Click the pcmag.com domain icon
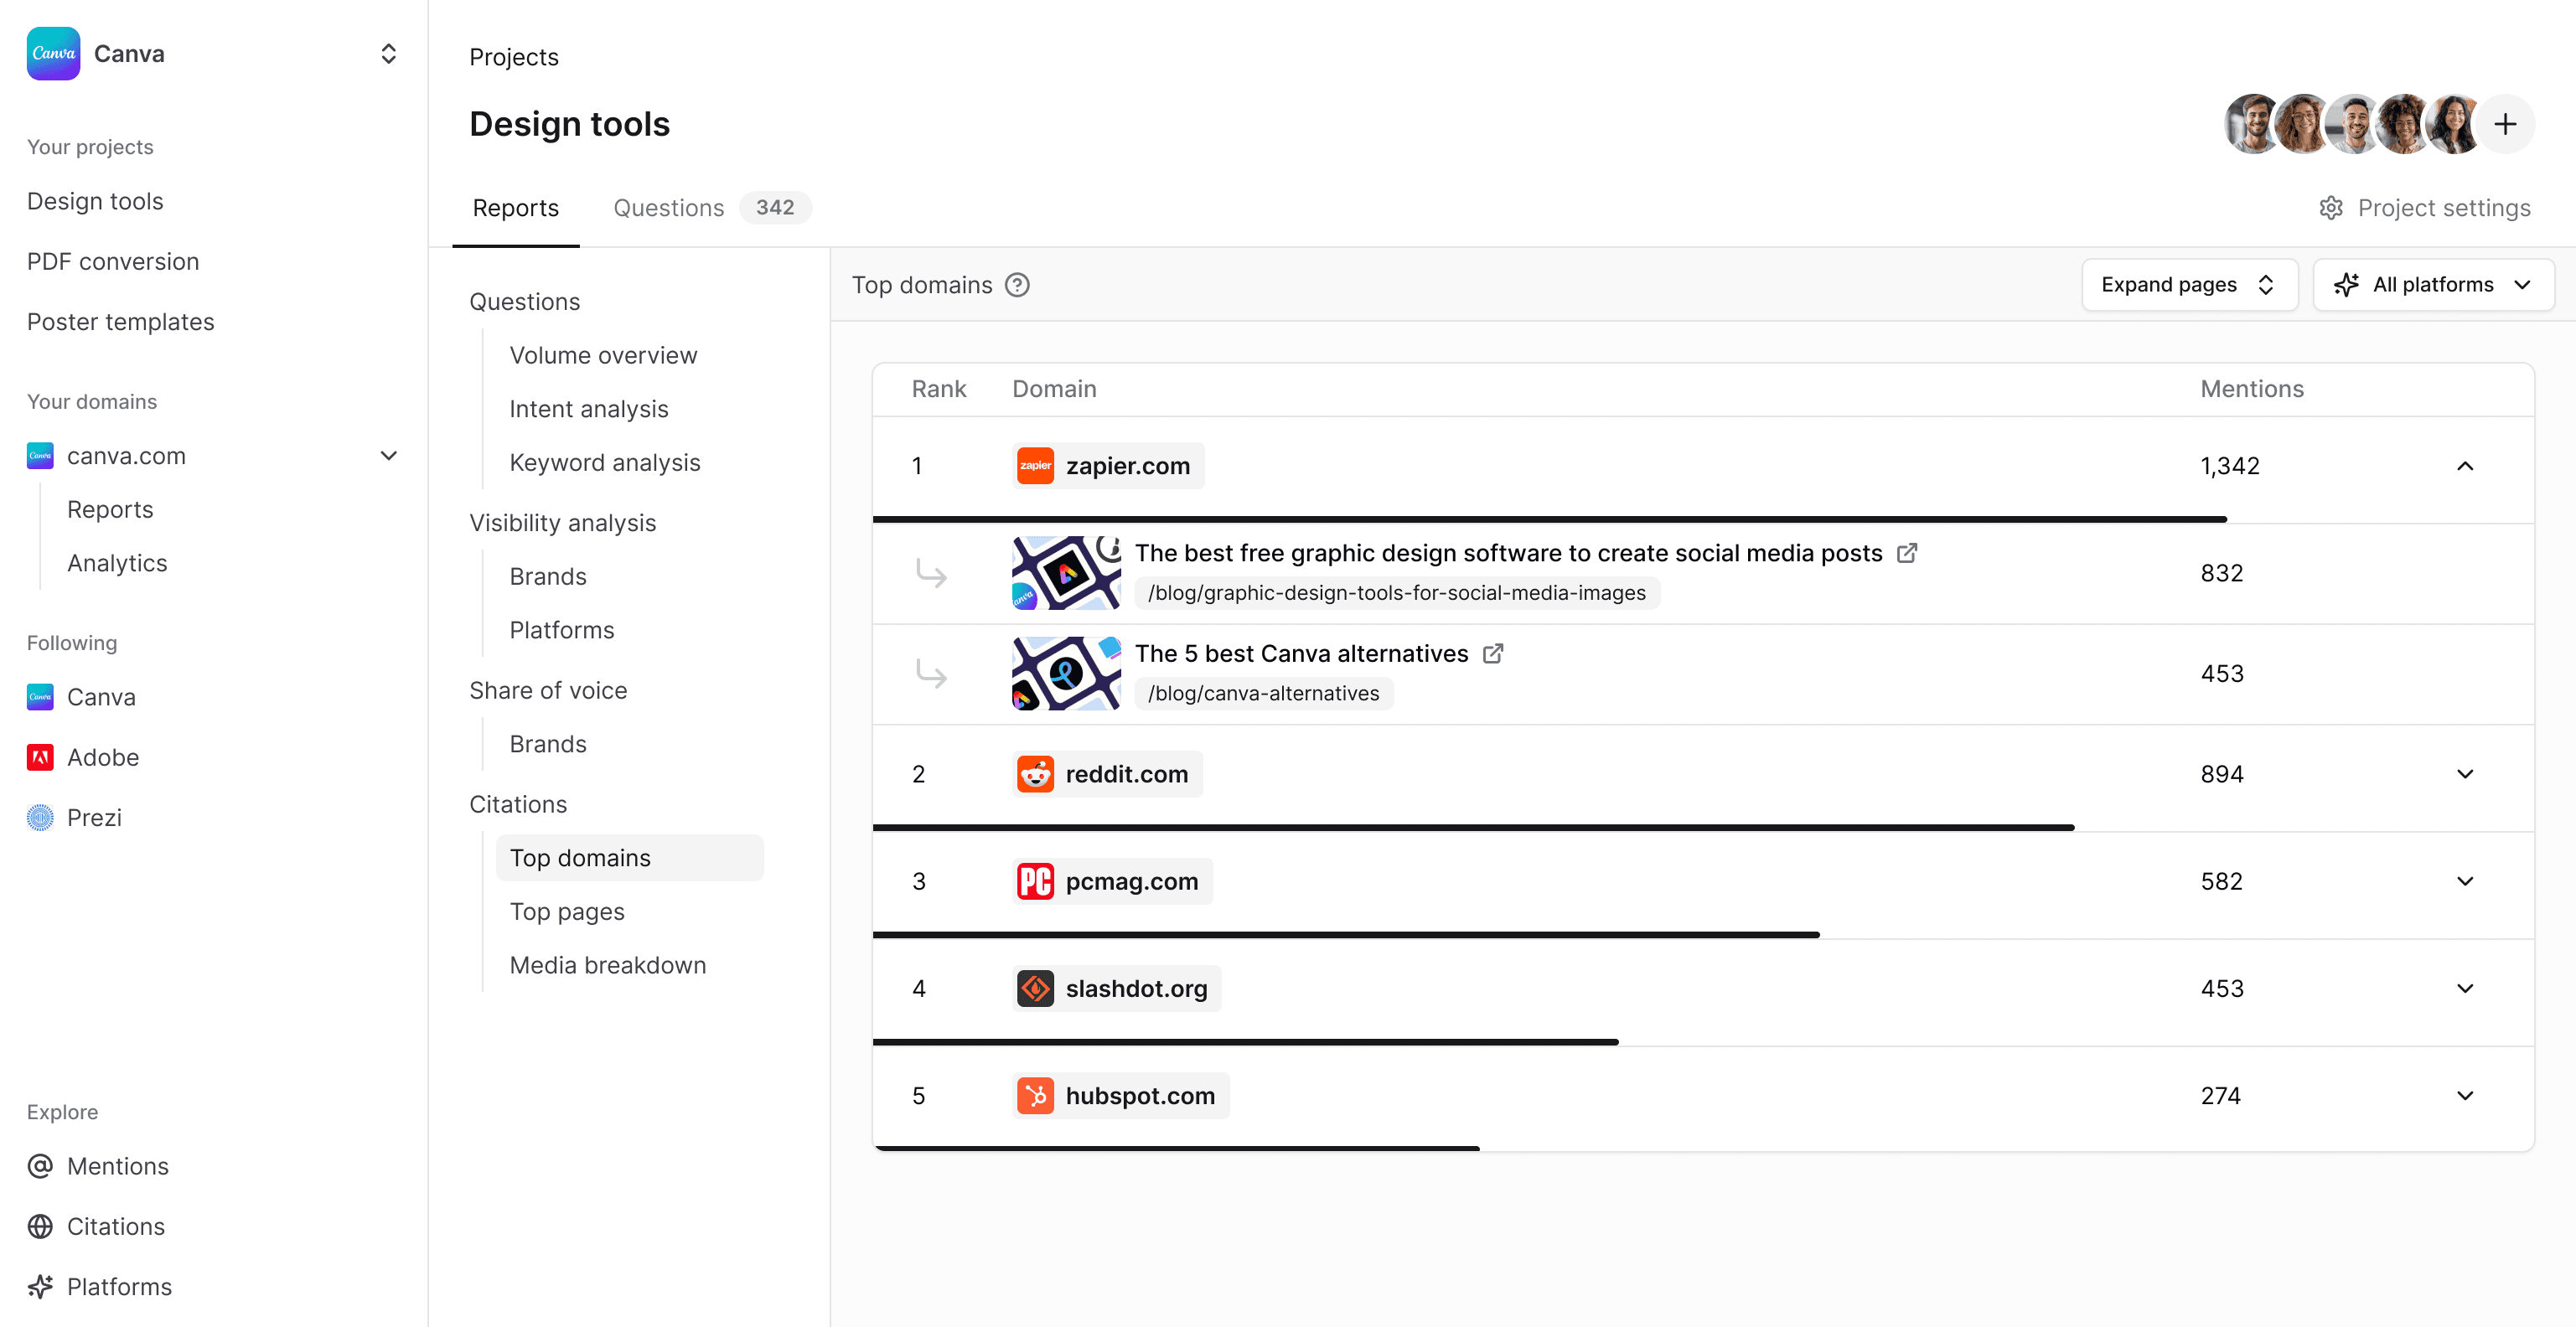 pos(1035,881)
